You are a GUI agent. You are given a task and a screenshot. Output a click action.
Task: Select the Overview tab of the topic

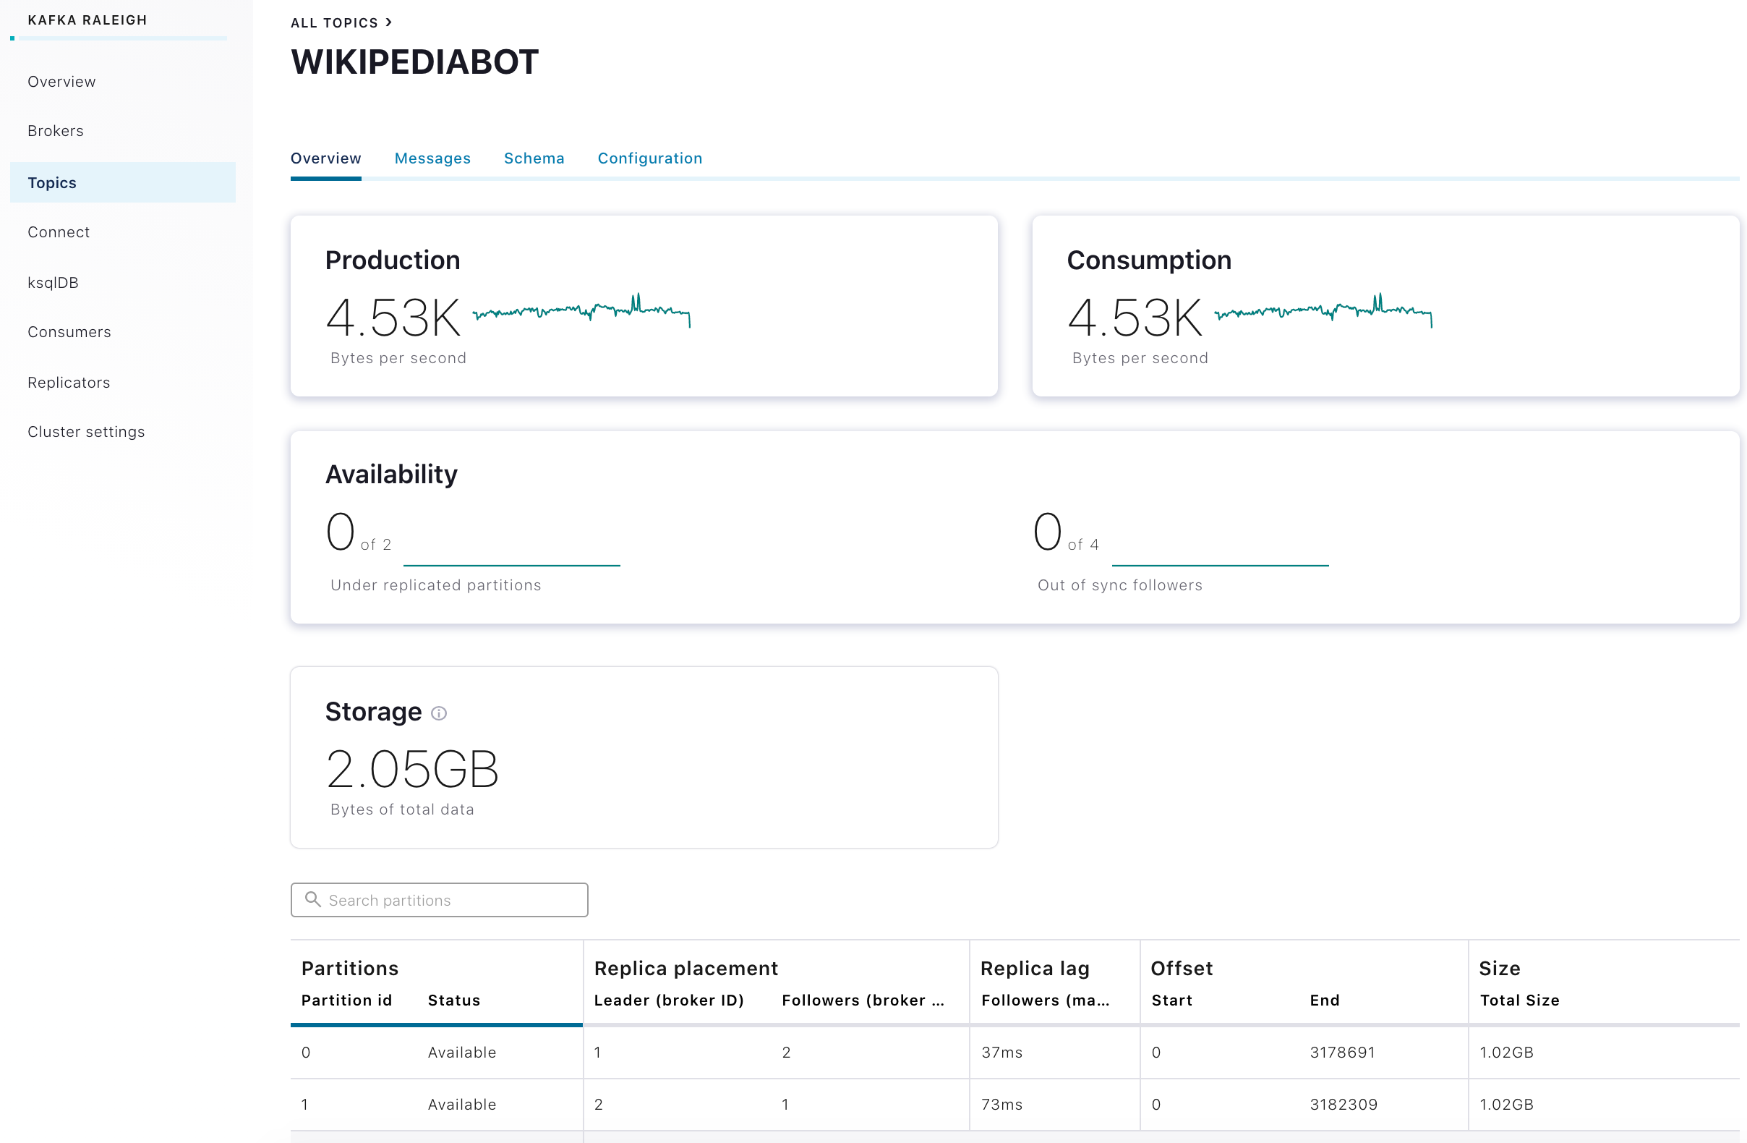click(326, 158)
